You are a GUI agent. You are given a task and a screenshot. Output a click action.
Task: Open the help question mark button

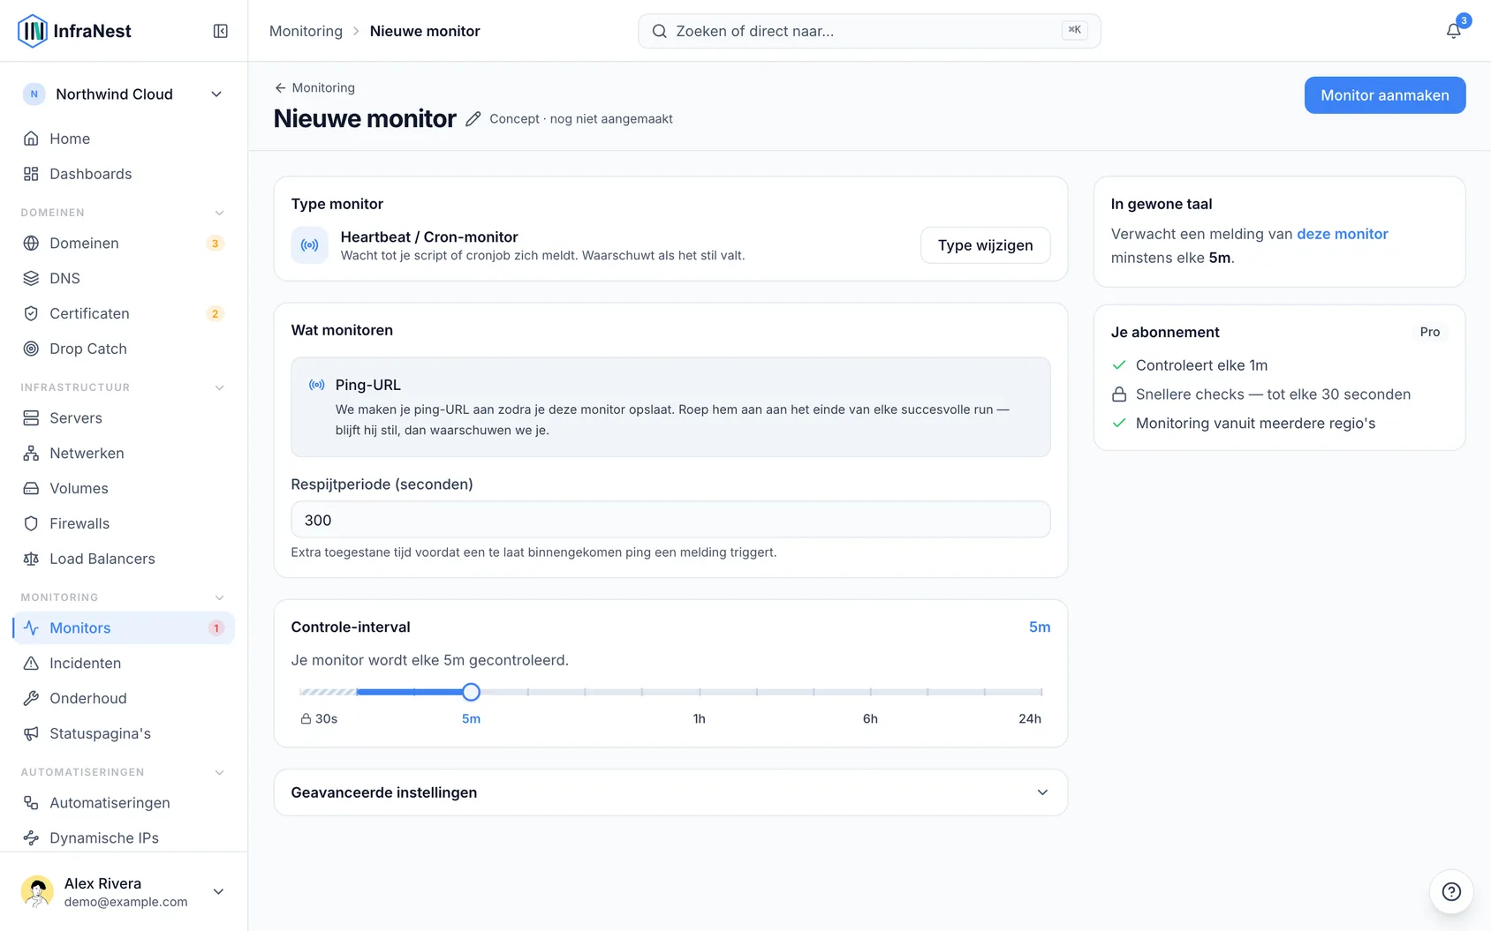(1451, 891)
